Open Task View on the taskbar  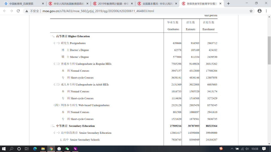[27, 149]
